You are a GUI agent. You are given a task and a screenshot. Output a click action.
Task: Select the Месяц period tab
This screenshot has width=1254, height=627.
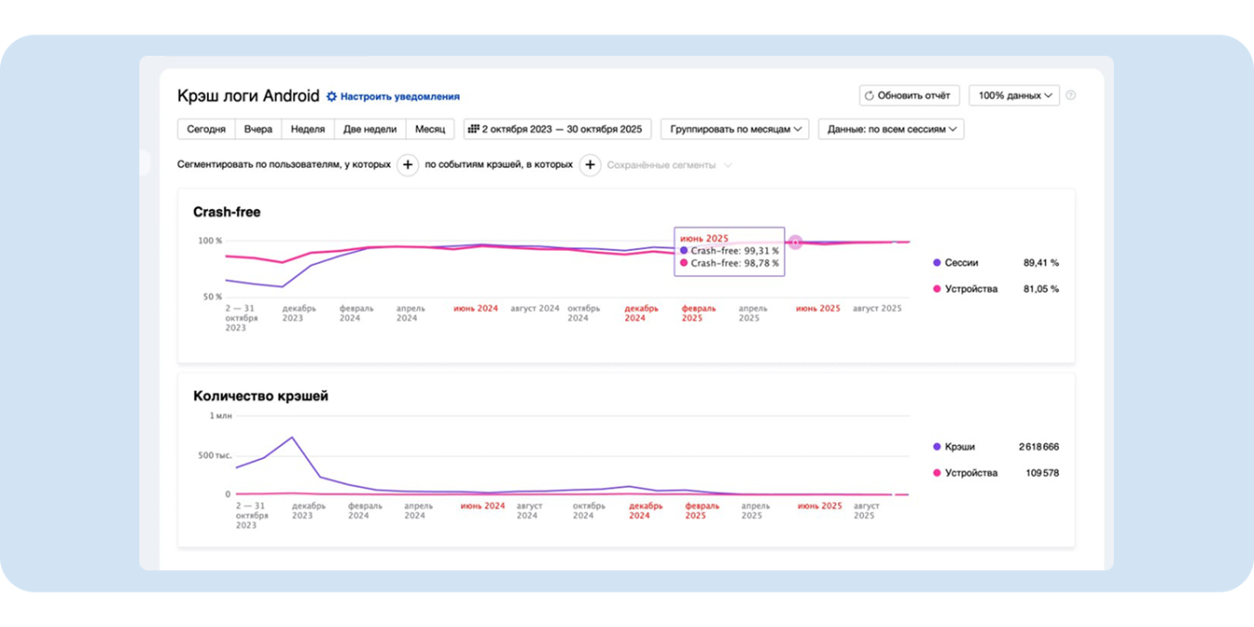click(430, 129)
